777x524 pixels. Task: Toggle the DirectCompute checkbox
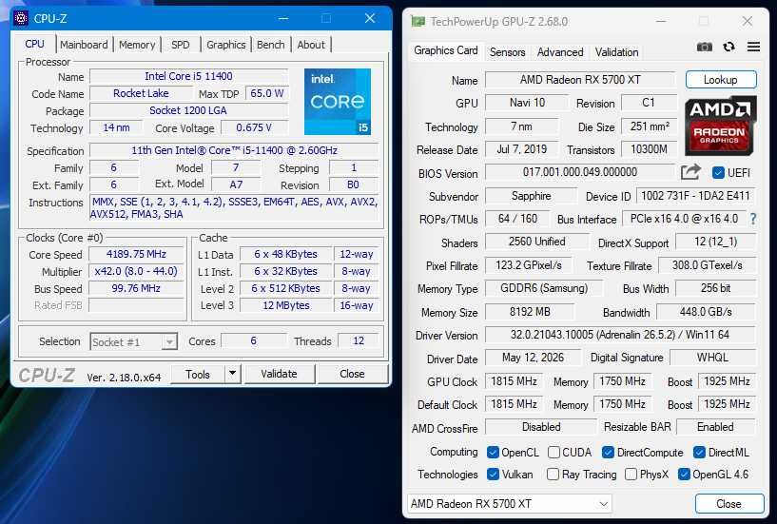[608, 453]
